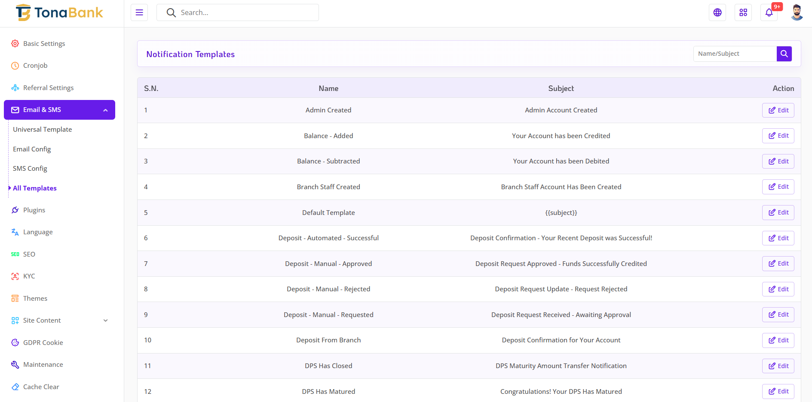Open the notifications bell
Viewport: 812px width, 402px height.
[x=769, y=12]
